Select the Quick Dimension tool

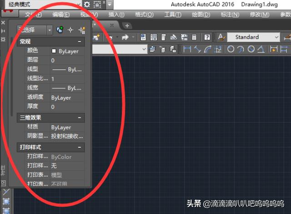[274, 49]
